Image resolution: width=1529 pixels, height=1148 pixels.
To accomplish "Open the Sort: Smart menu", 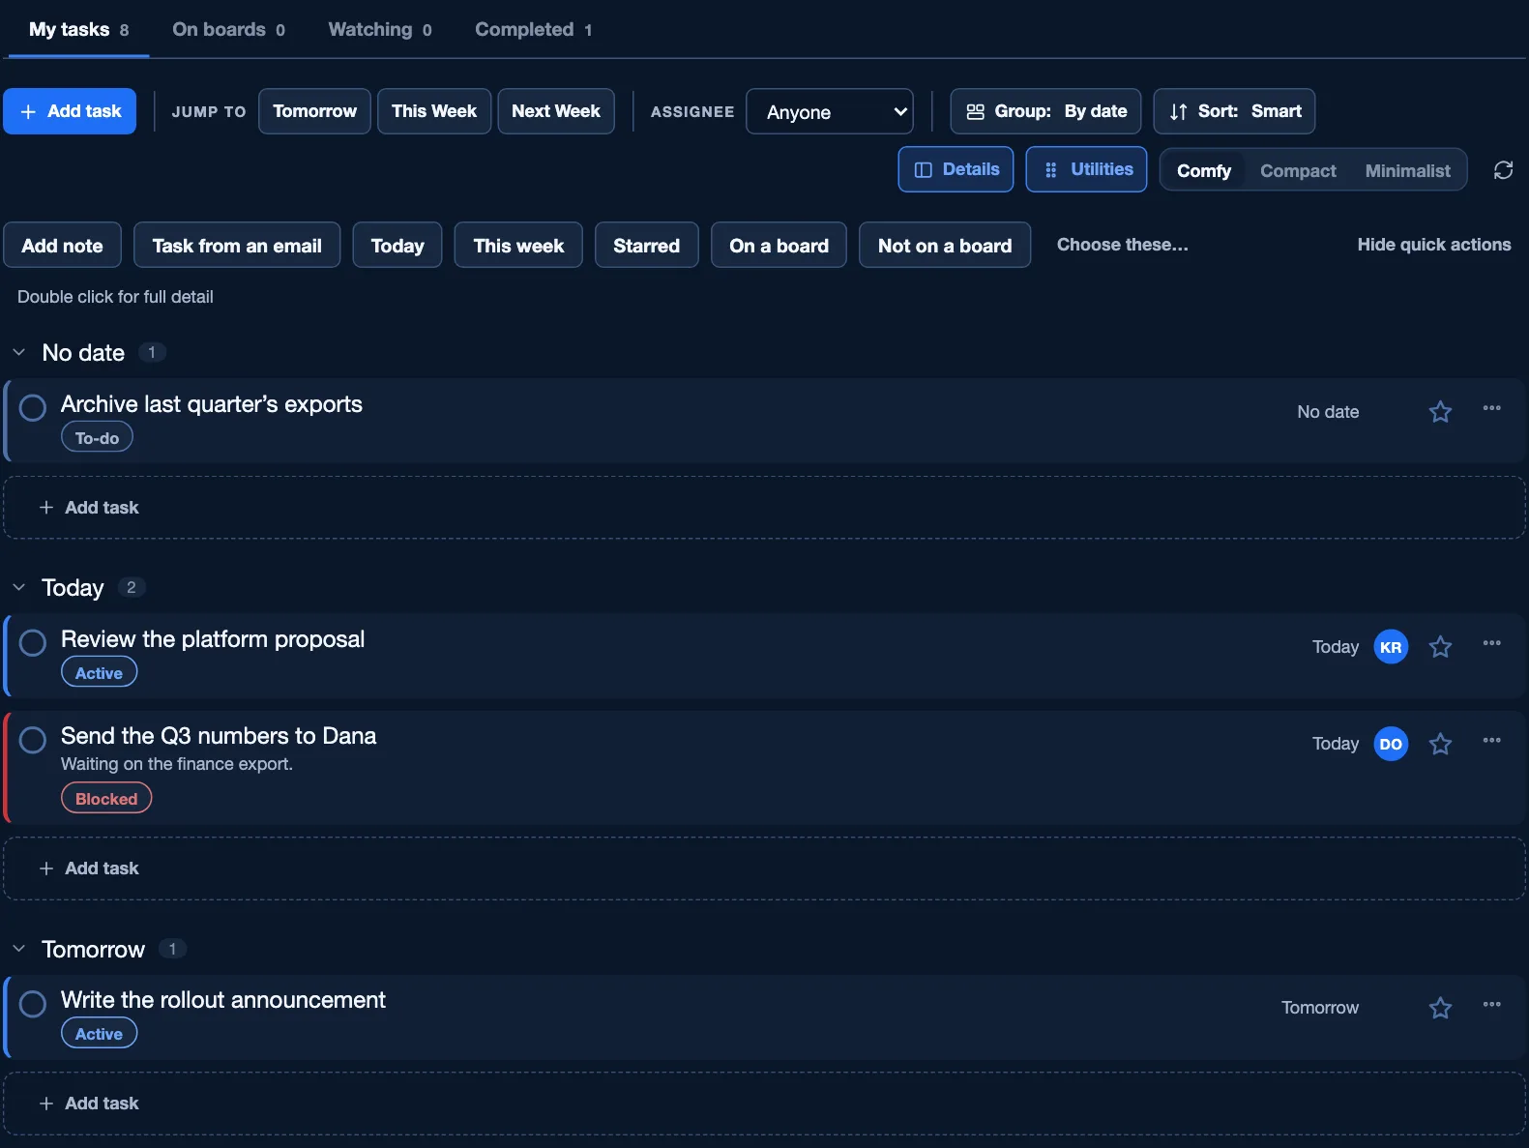I will tap(1234, 111).
